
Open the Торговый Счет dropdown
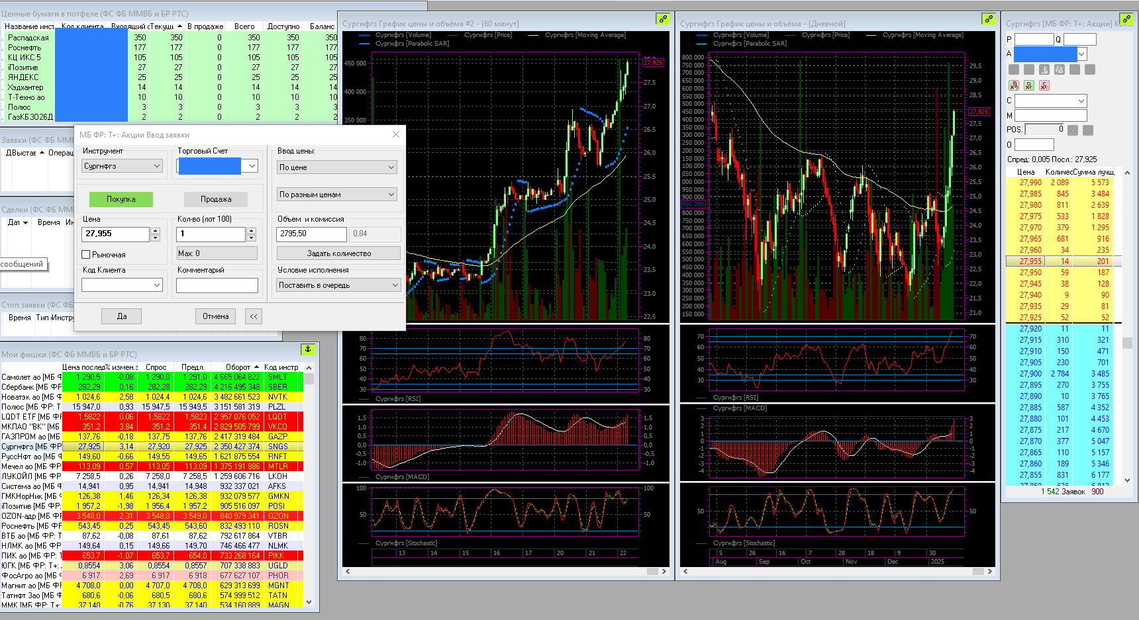click(252, 166)
